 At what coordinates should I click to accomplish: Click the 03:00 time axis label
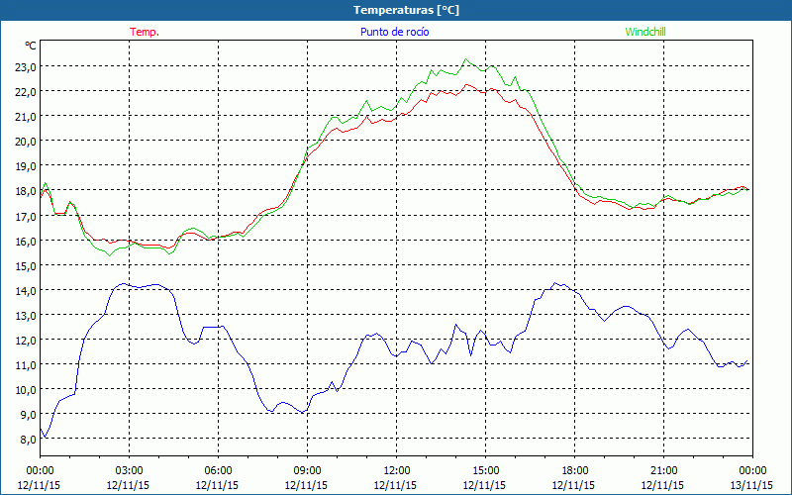click(129, 470)
